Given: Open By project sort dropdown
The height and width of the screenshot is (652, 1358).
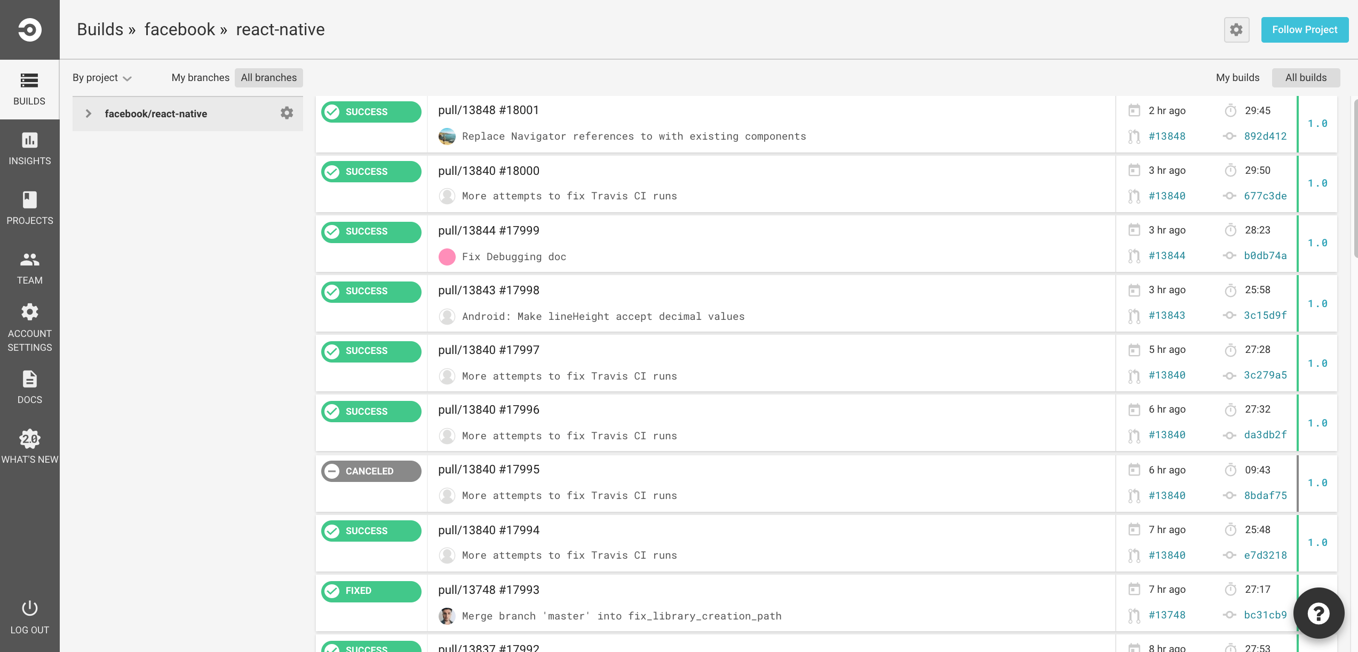Looking at the screenshot, I should 102,78.
